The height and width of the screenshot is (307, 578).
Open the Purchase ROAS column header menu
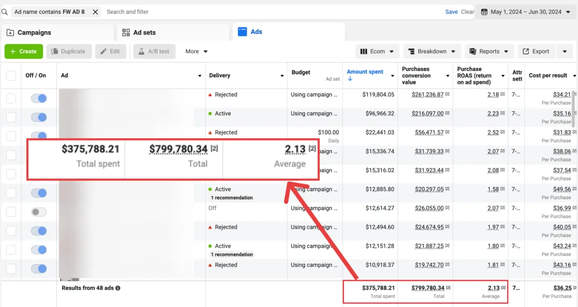[x=503, y=76]
